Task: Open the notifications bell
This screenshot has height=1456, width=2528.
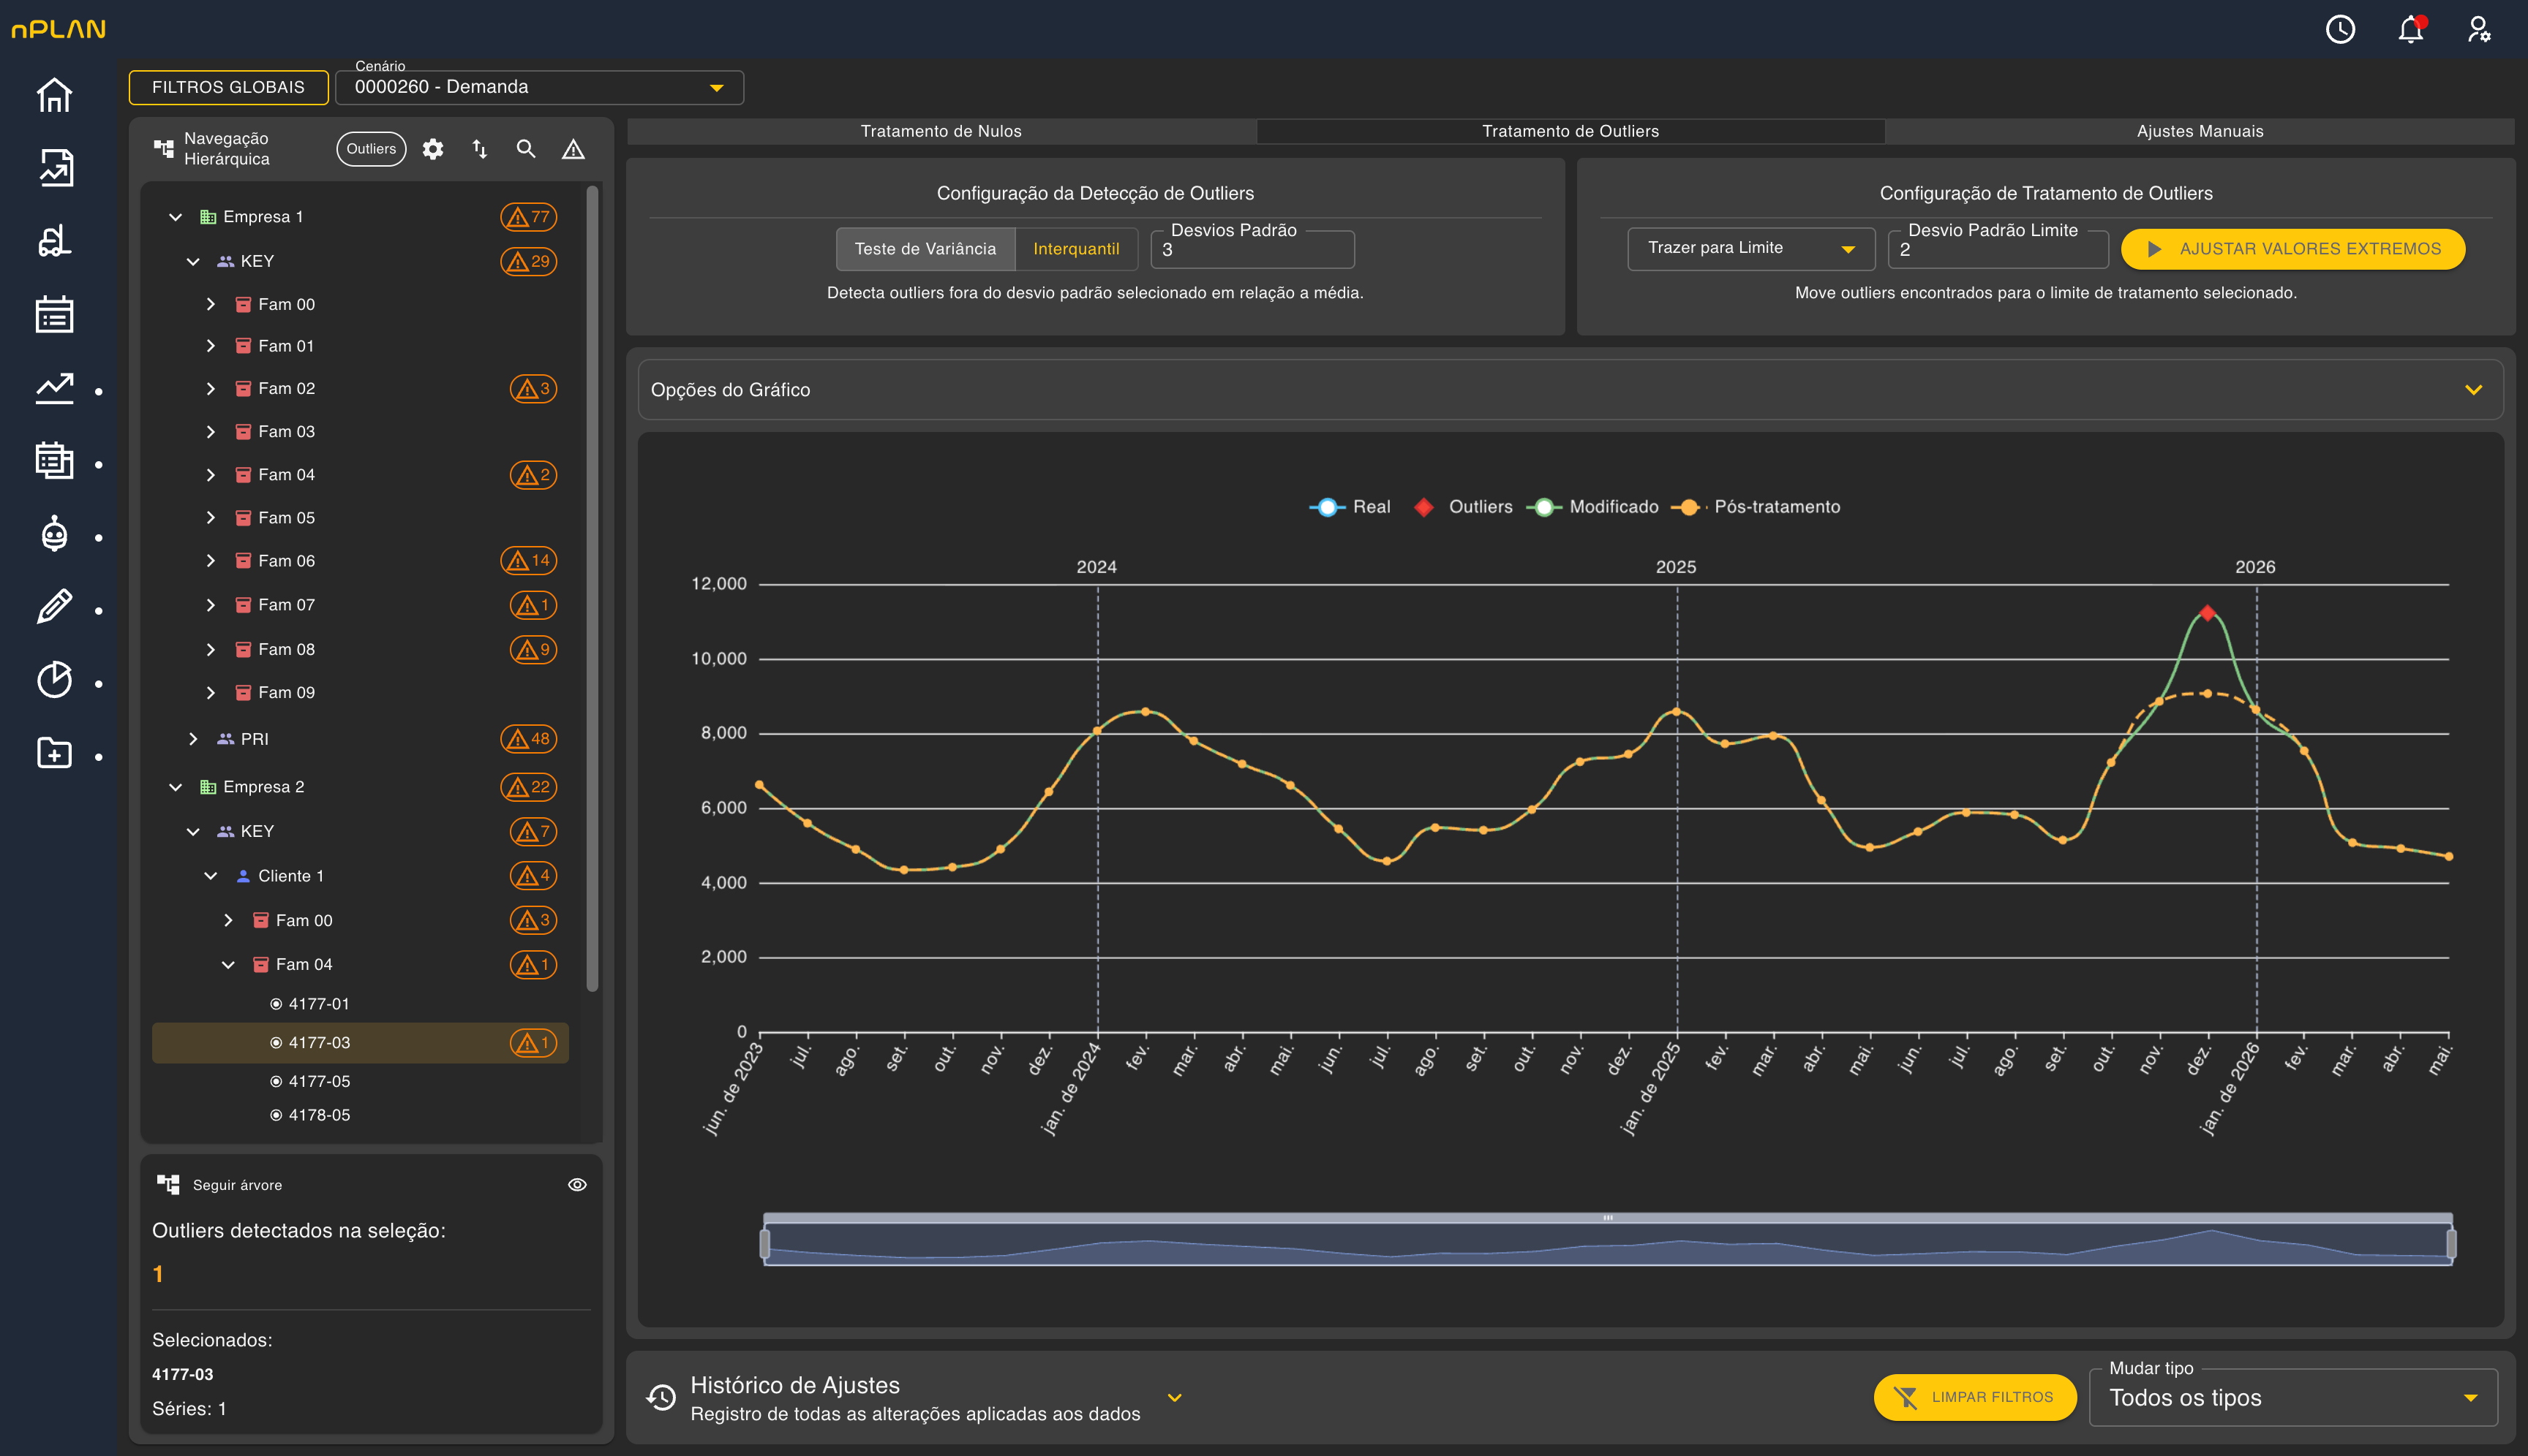Action: [2410, 29]
